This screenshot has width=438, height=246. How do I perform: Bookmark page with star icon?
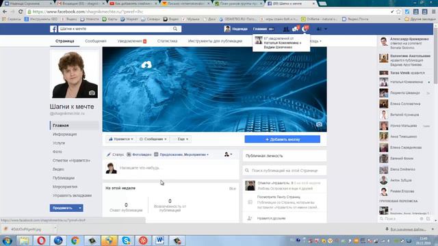(398, 12)
